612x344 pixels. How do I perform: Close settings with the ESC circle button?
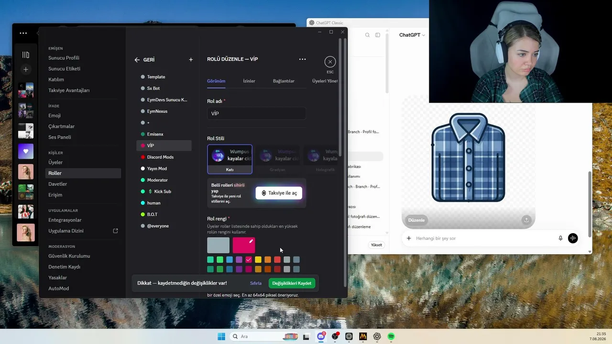(x=330, y=62)
